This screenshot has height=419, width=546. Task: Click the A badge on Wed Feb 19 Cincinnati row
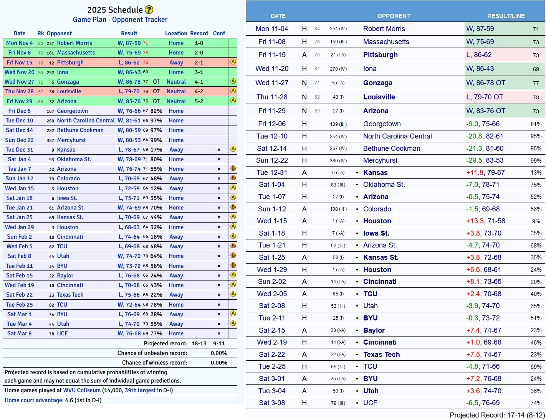(x=233, y=285)
